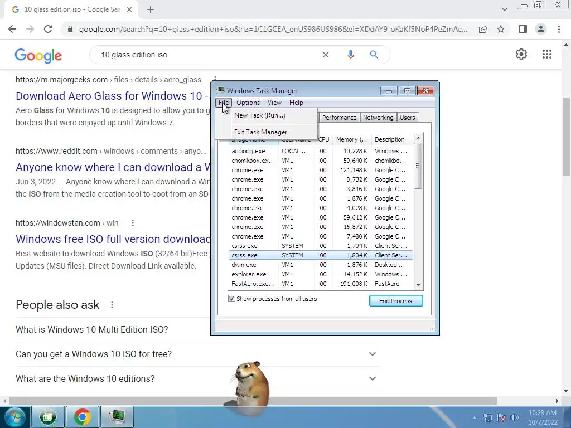Go forward in Chrome browser
The height and width of the screenshot is (428, 571).
tap(30, 29)
